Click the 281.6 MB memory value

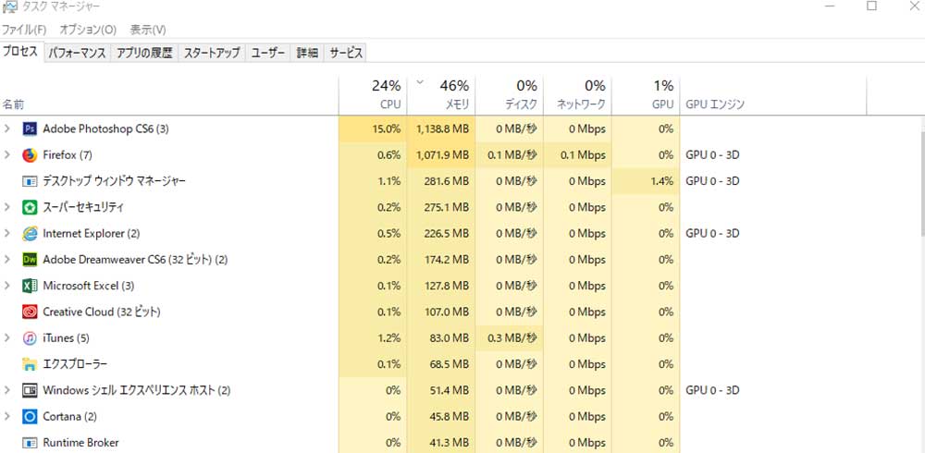coord(447,181)
